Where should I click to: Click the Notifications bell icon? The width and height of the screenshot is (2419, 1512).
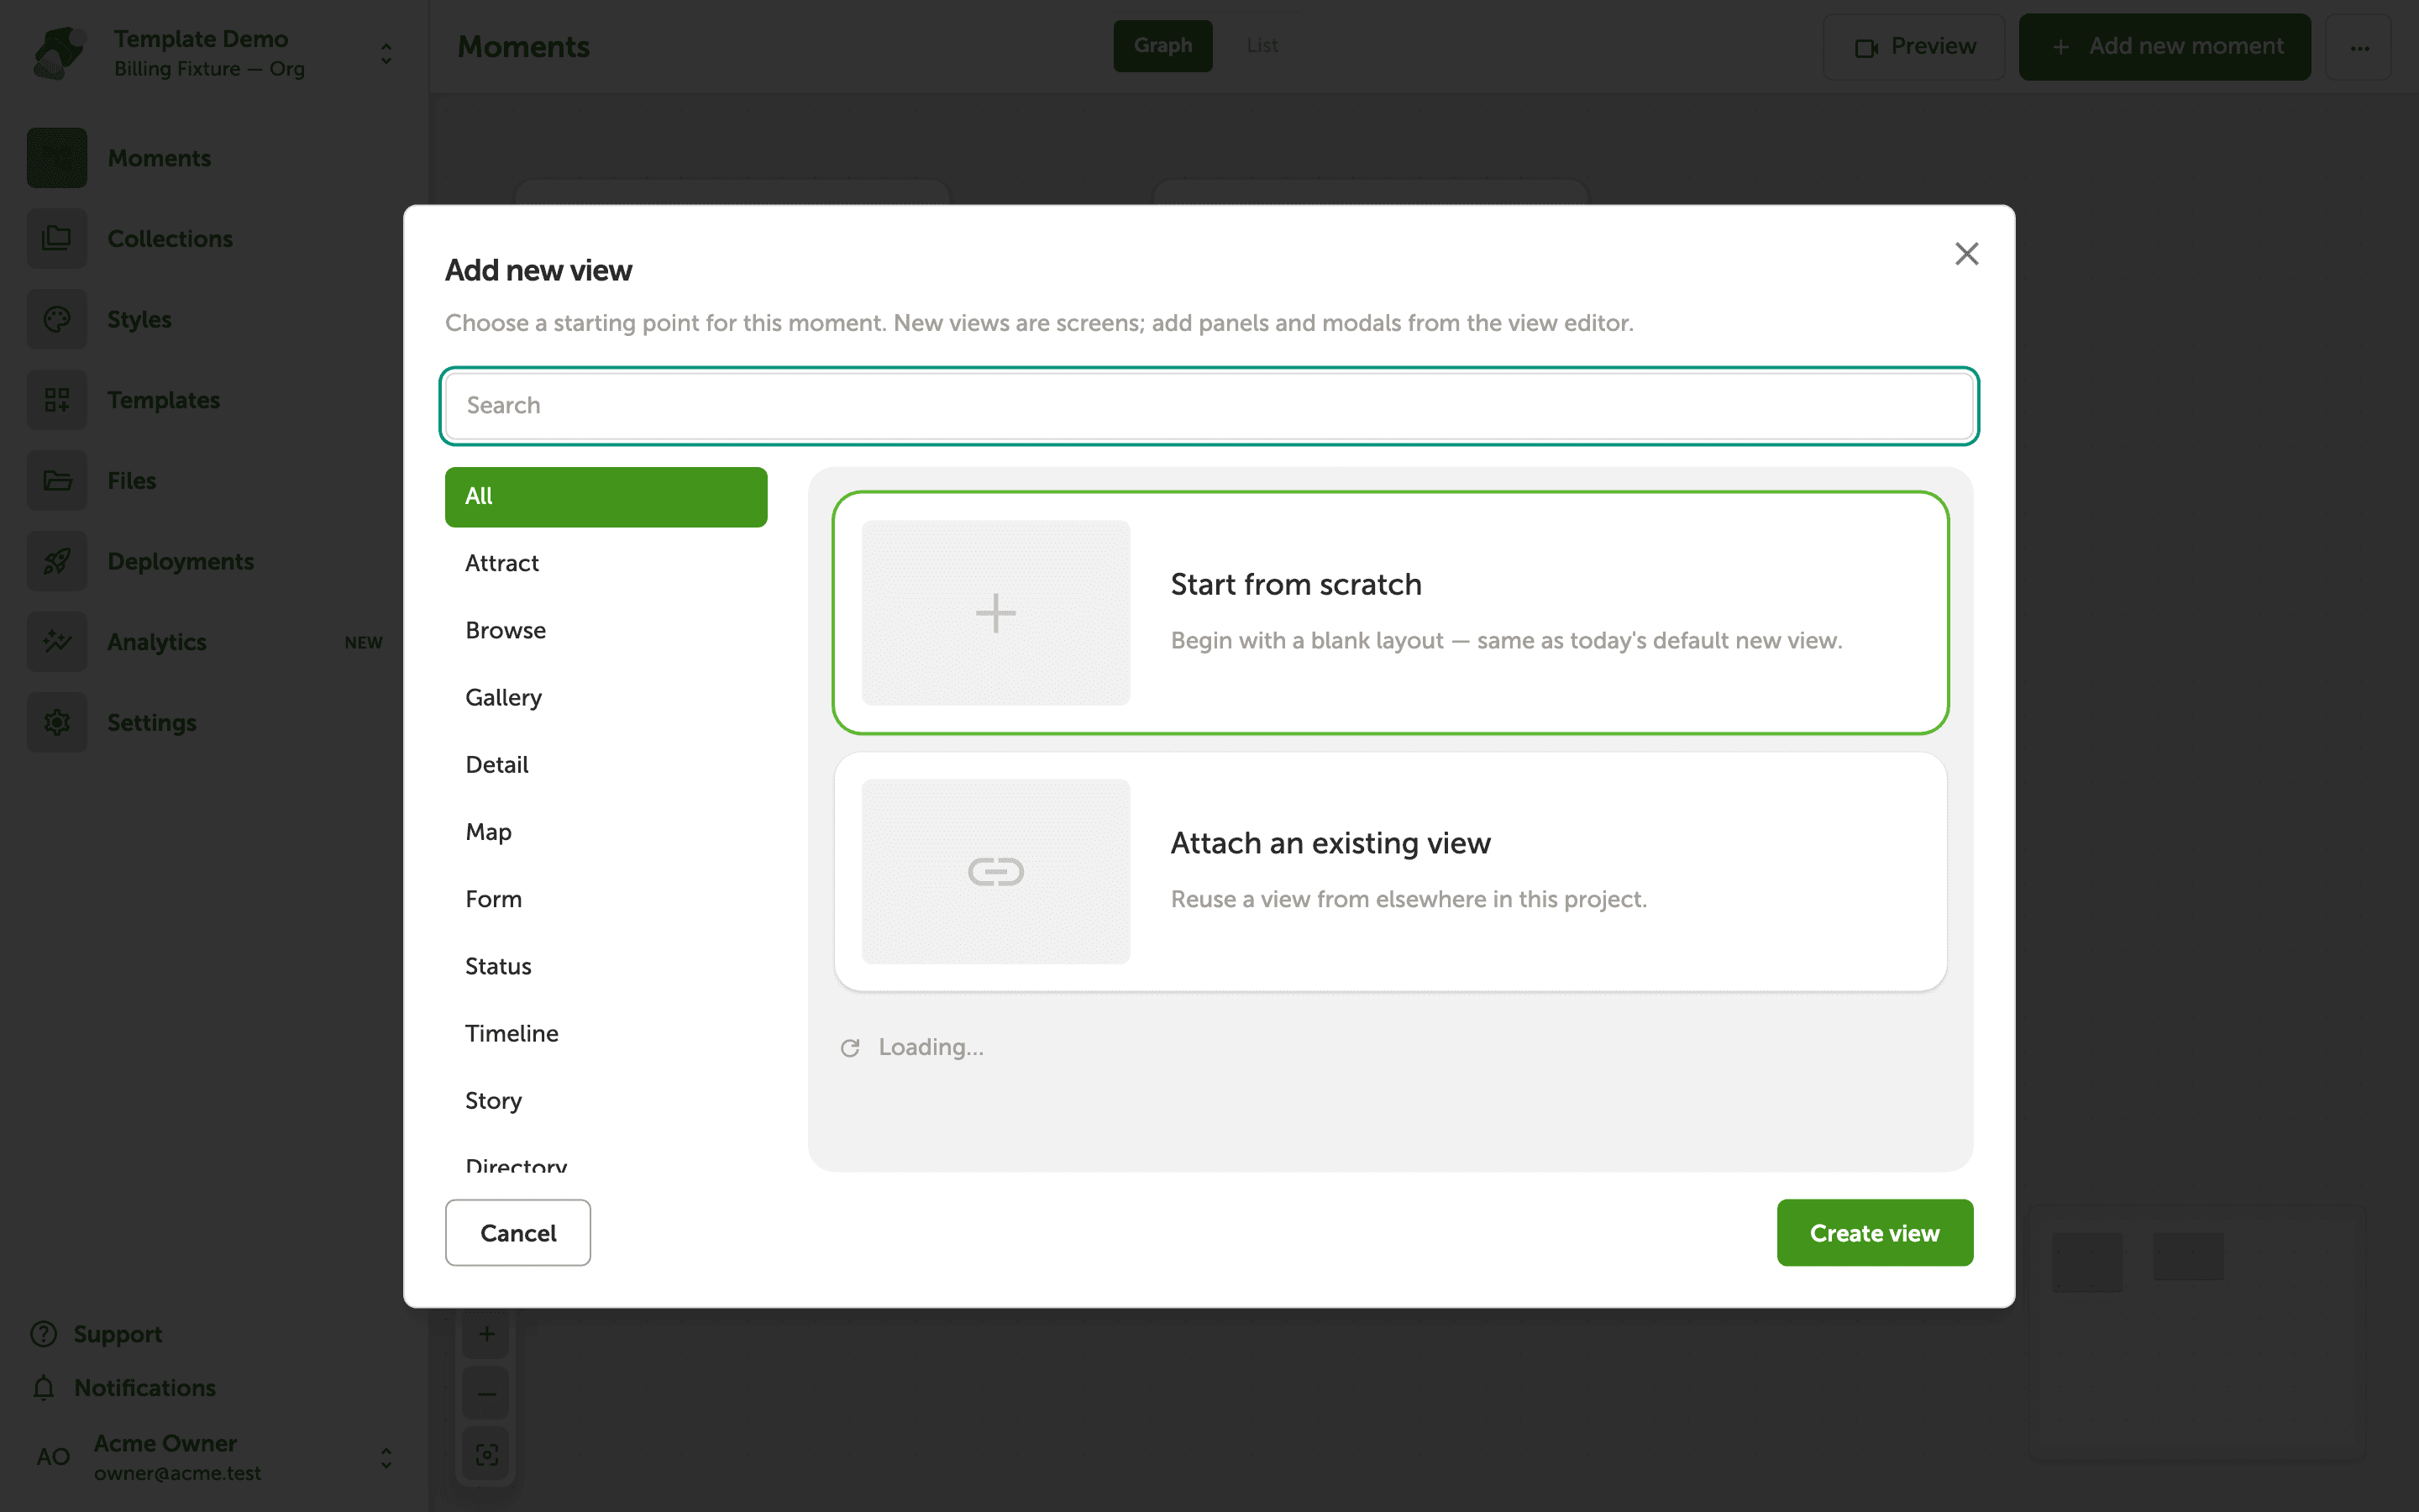[44, 1388]
